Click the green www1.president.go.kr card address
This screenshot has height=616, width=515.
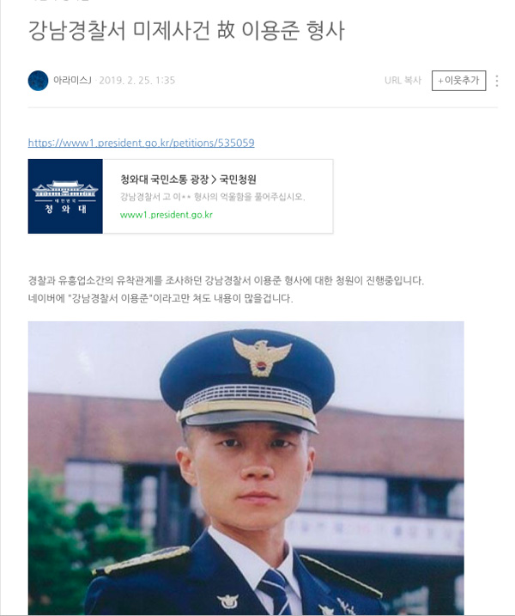166,215
